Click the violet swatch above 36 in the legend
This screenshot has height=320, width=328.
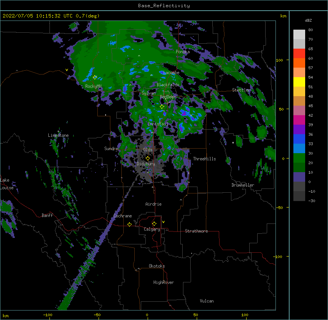coord(299,130)
